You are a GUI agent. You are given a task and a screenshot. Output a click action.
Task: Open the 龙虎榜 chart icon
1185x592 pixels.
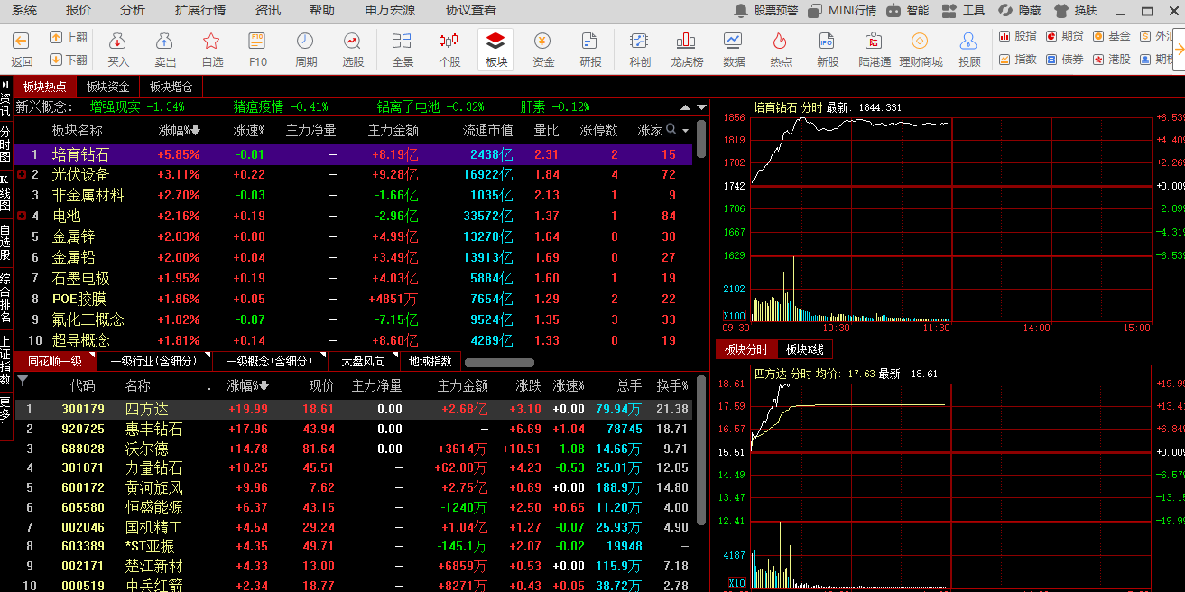(x=687, y=49)
